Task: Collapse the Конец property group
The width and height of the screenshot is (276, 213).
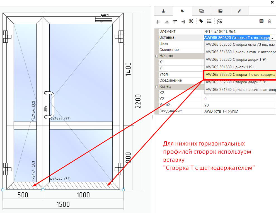Action: tap(156, 87)
